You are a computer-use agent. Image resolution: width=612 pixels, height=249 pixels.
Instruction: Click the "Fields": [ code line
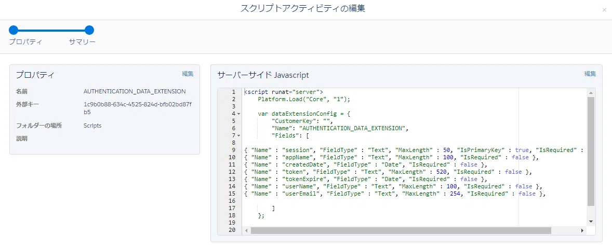coord(290,135)
